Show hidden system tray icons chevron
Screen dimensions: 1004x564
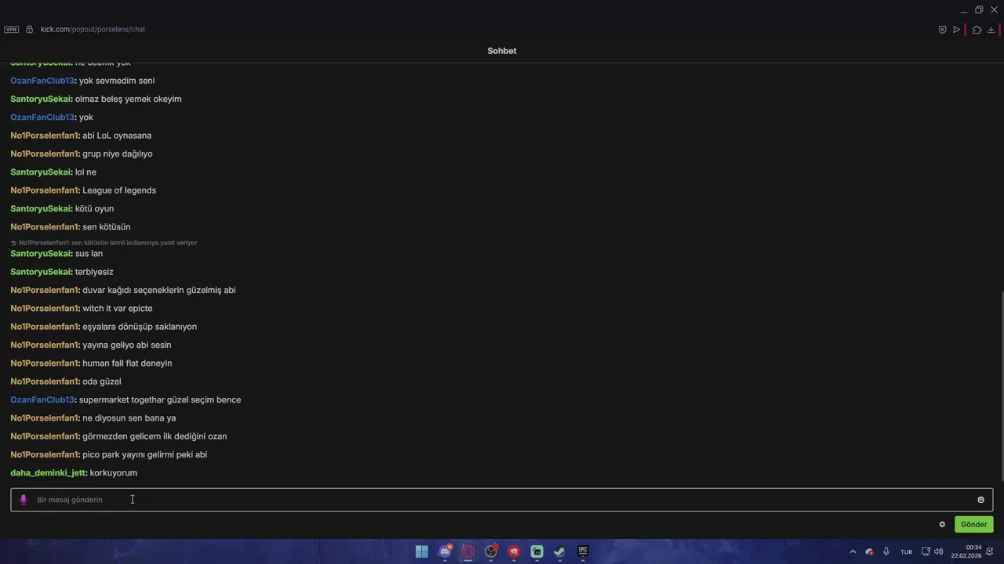(x=853, y=551)
